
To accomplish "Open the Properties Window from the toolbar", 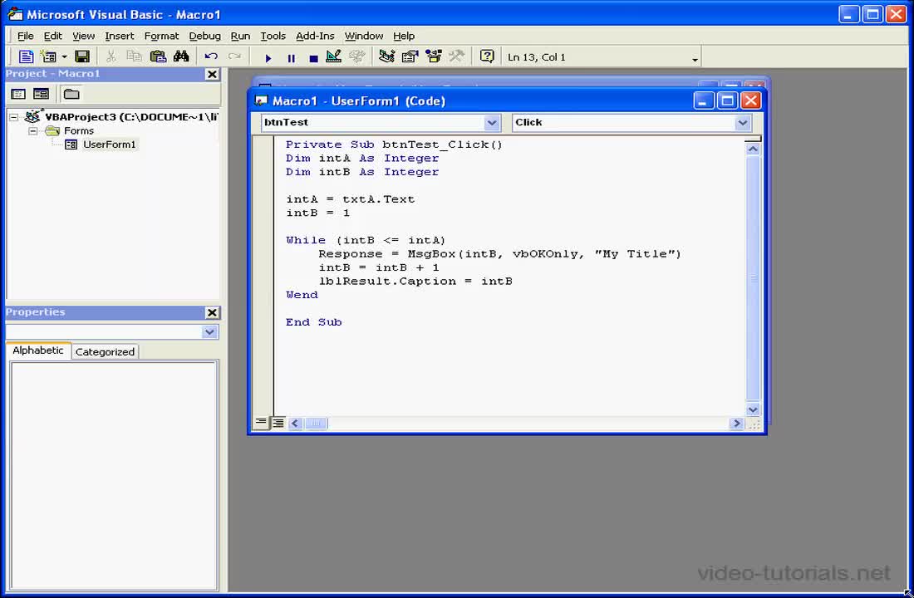I will [x=410, y=57].
